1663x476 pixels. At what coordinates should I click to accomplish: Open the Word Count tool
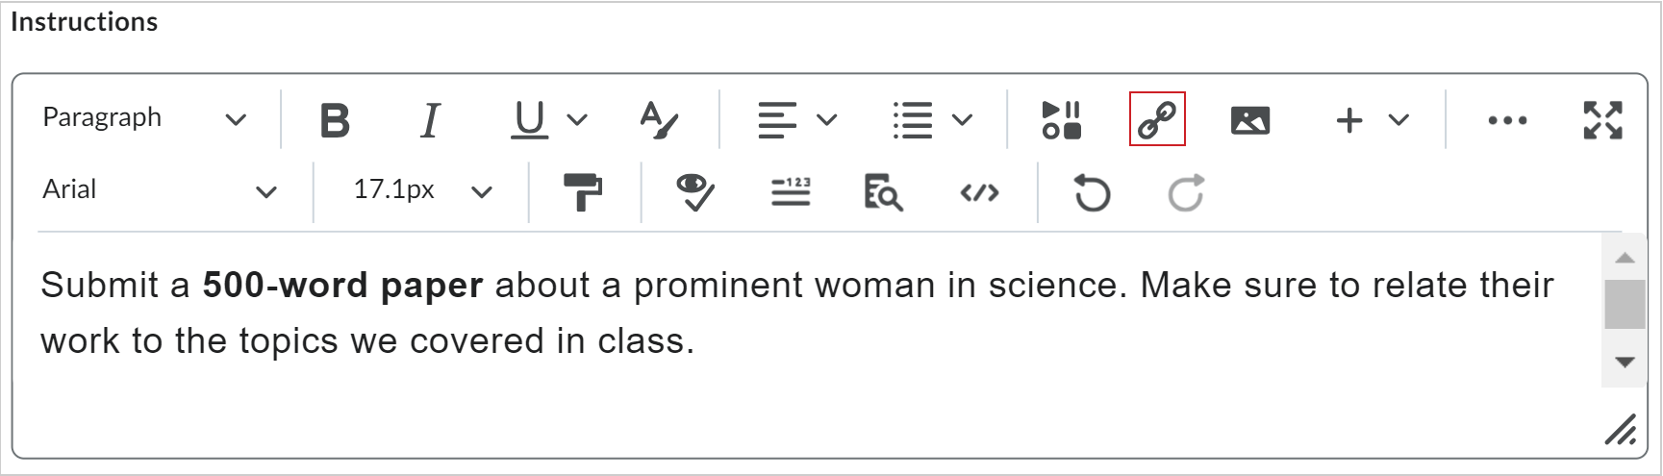click(x=791, y=192)
